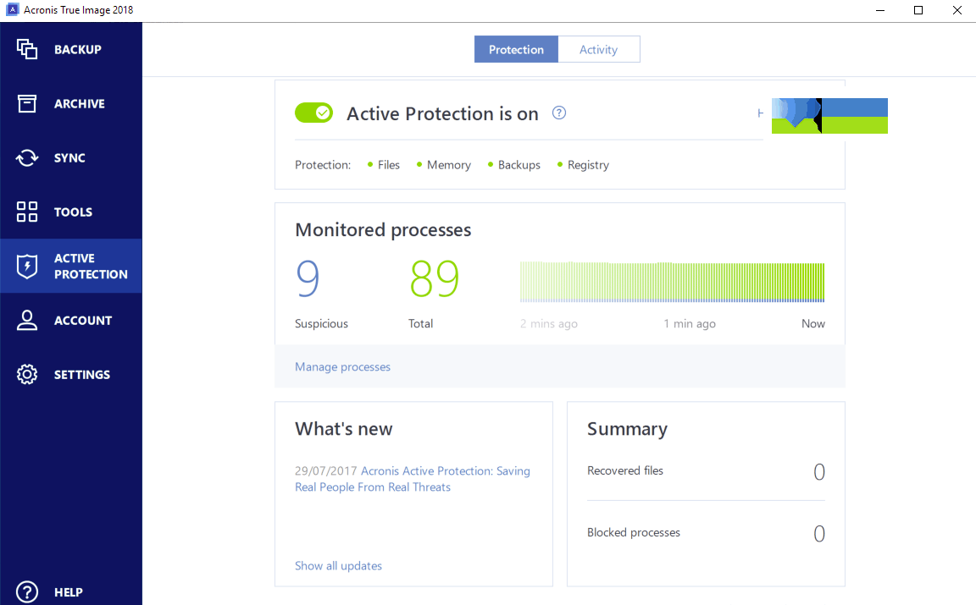The image size is (976, 605).
Task: Switch to the Activity tab
Action: click(599, 49)
